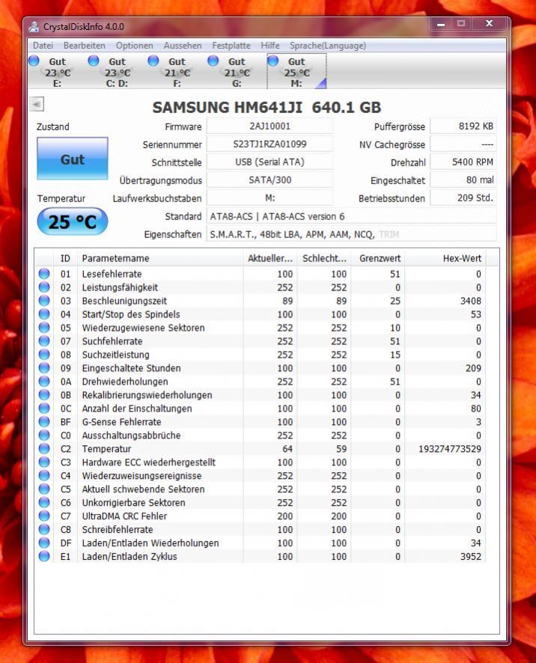Click the status orb for Ausschaltungsabbrüche

[44, 435]
